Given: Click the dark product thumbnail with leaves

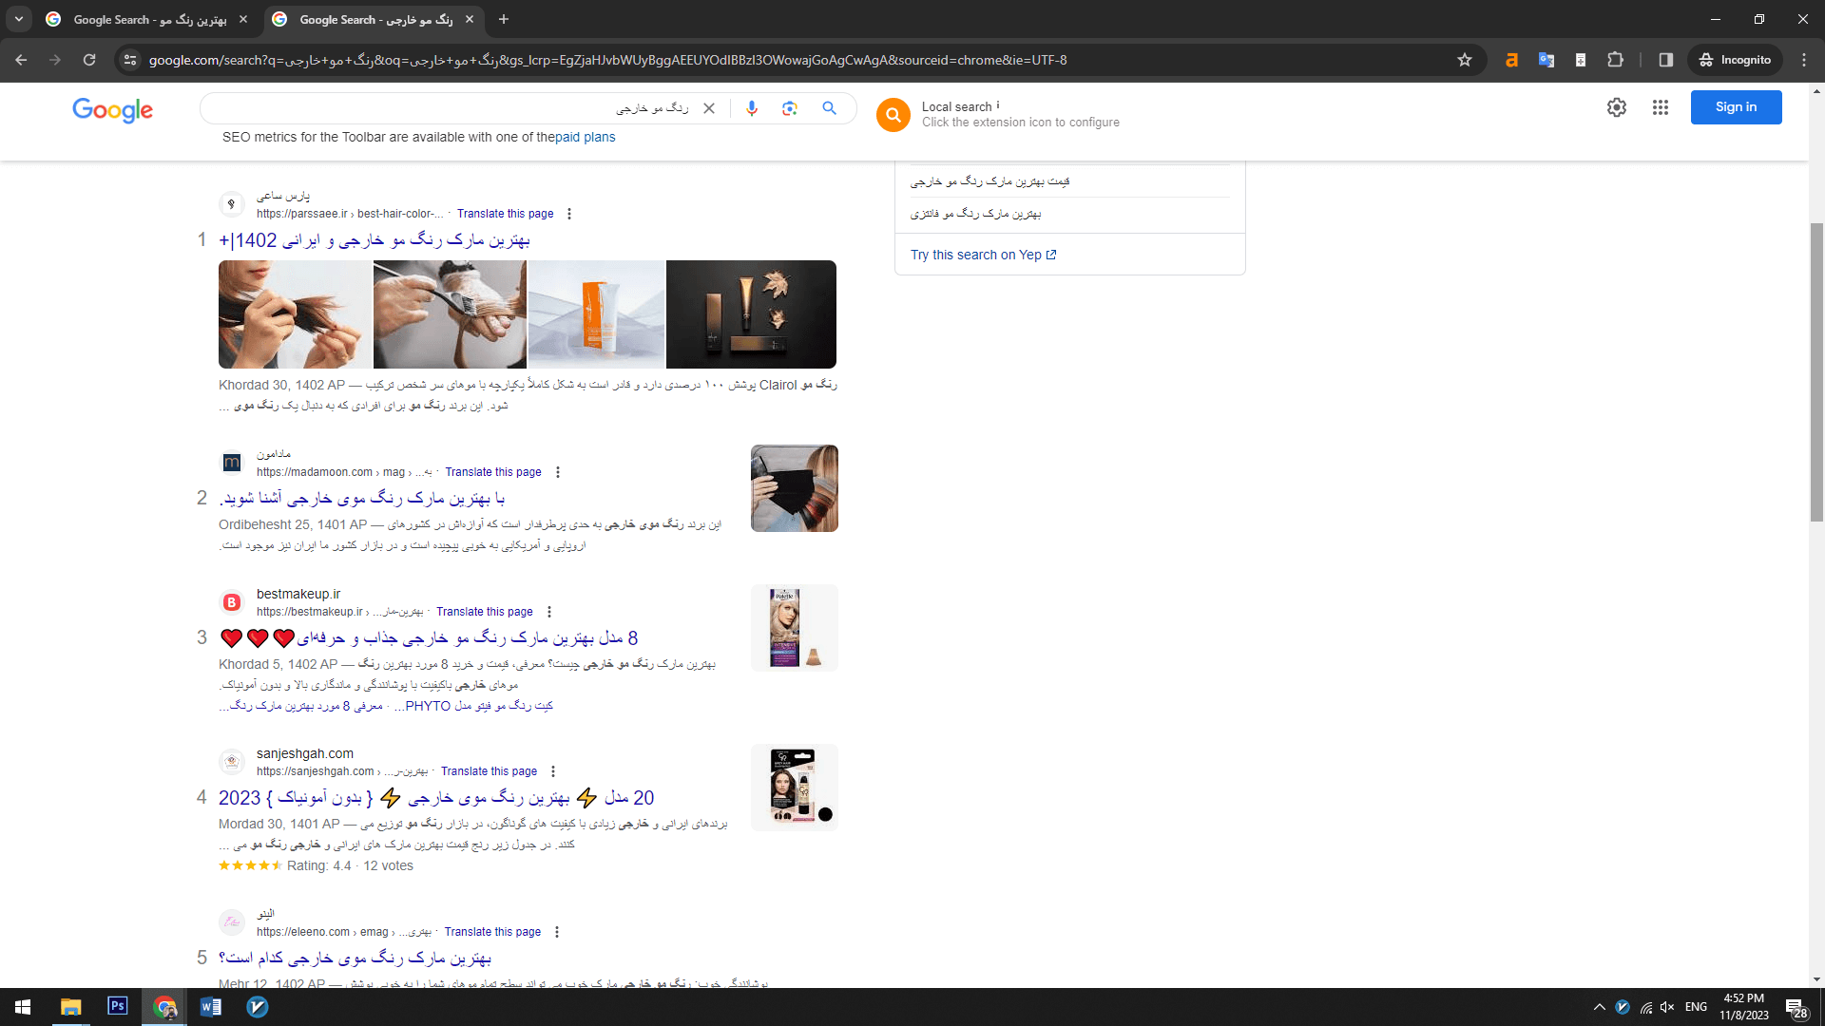Looking at the screenshot, I should (x=751, y=314).
